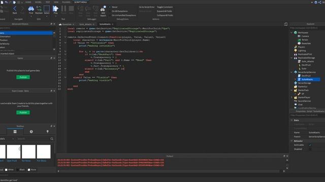Click Go to Script Error
Image resolution: width=325 pixels, height=182 pixels.
[147, 7]
